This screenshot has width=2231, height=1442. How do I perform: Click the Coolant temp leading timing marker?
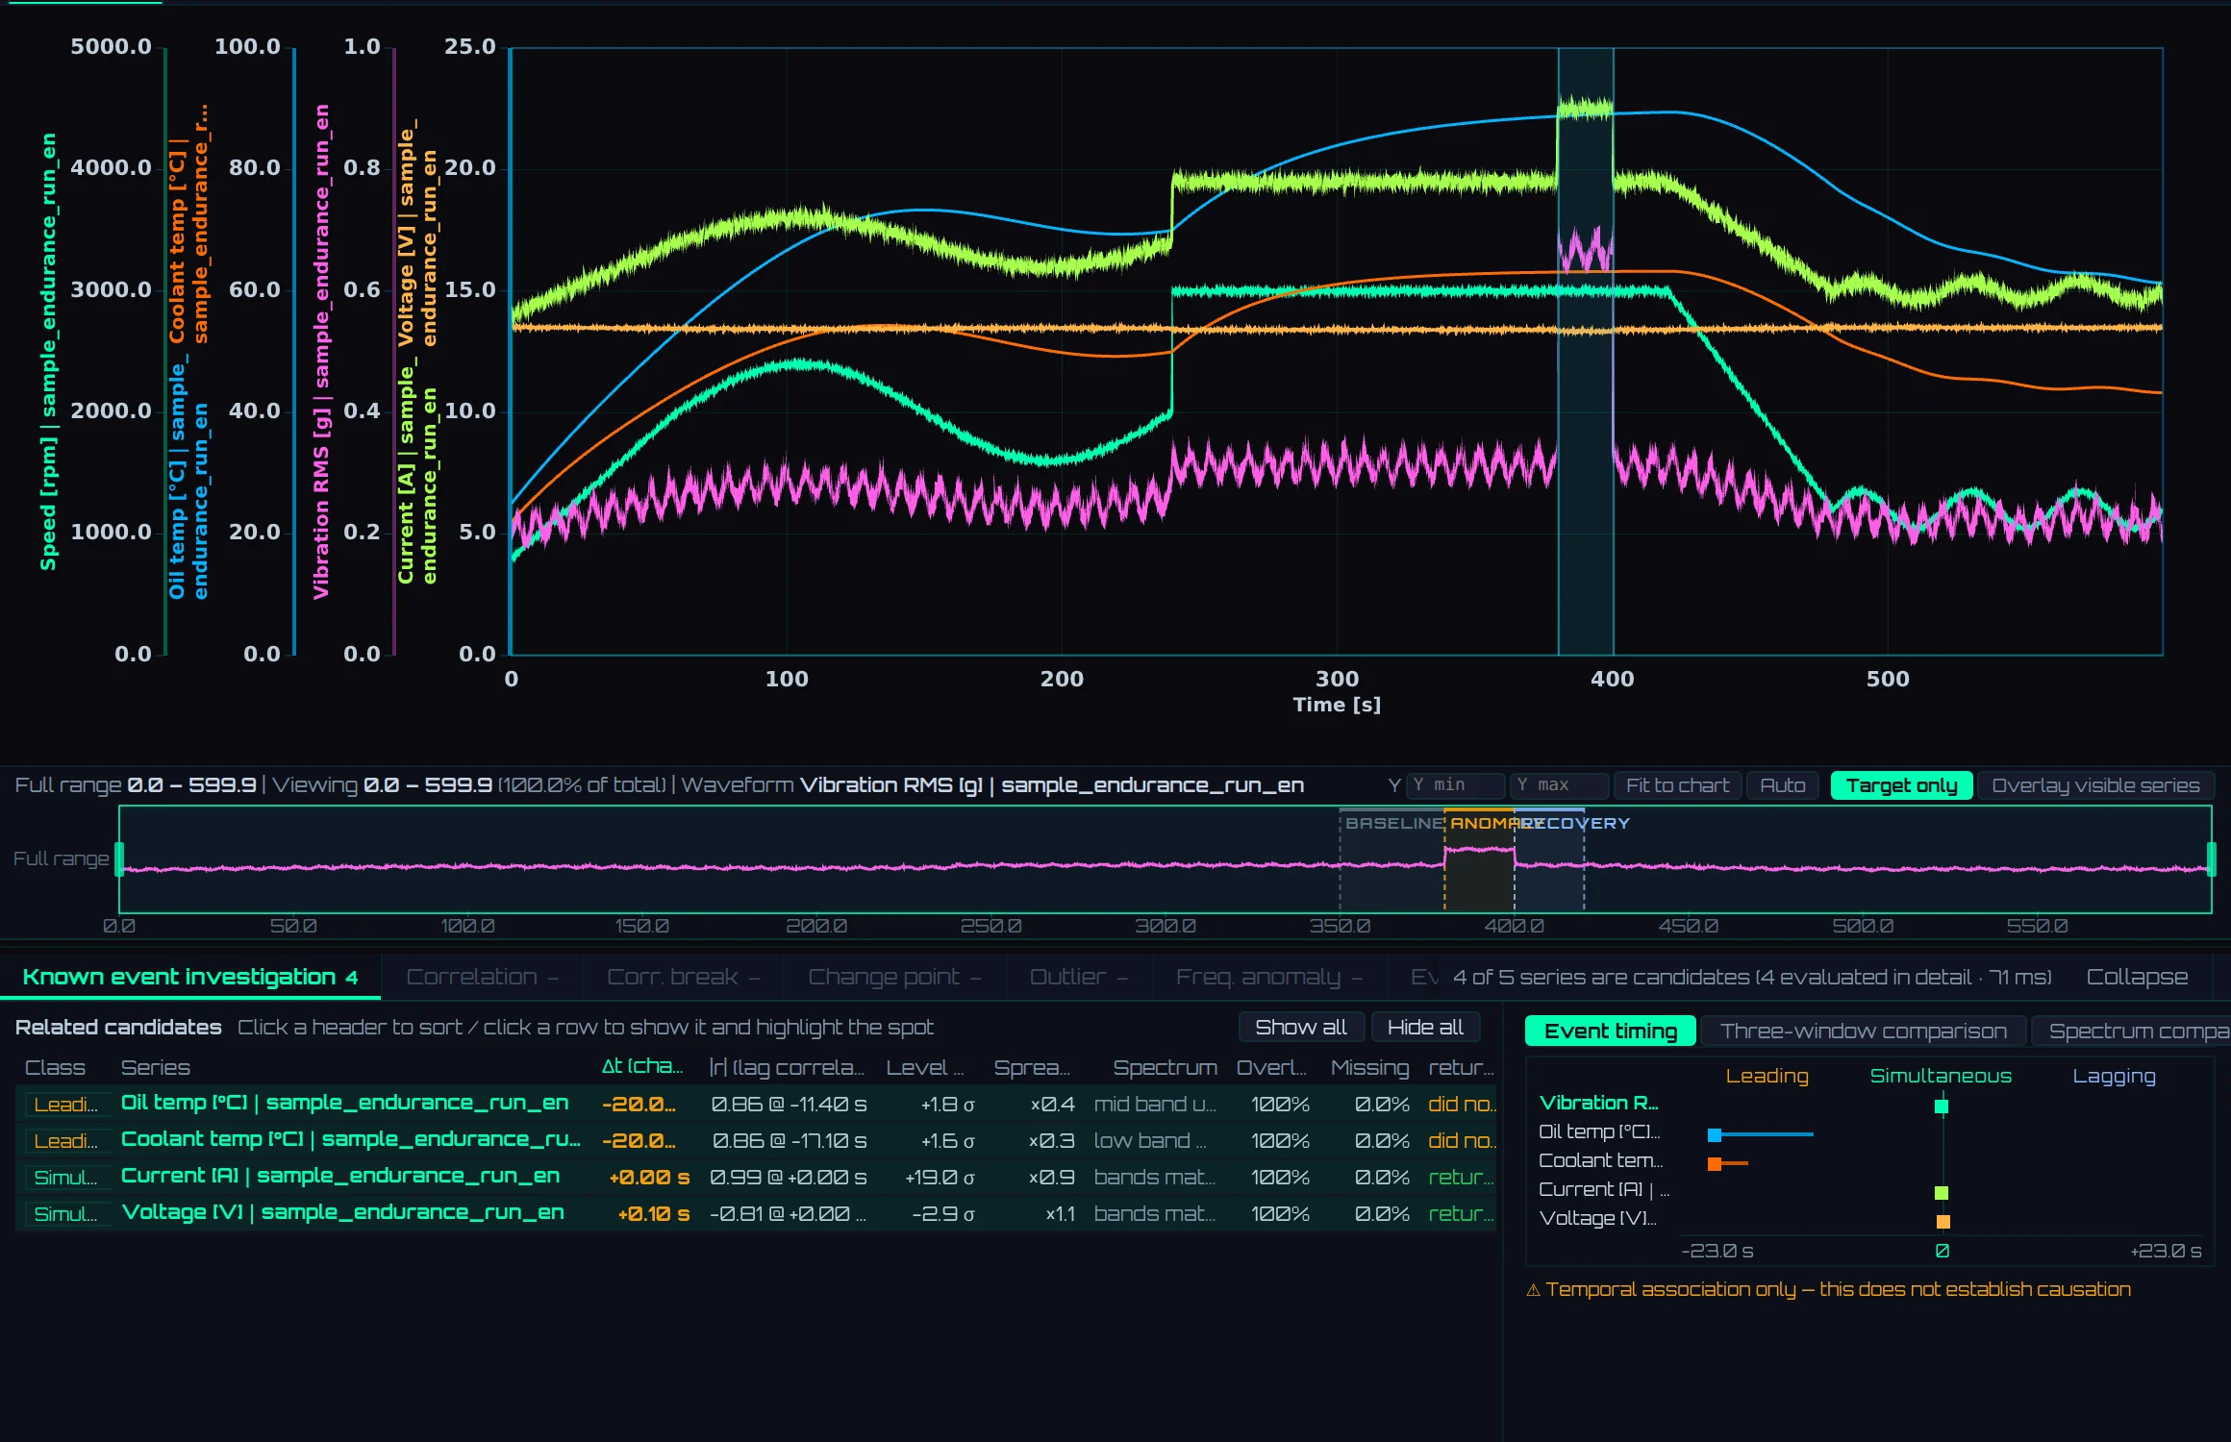coord(1714,1164)
